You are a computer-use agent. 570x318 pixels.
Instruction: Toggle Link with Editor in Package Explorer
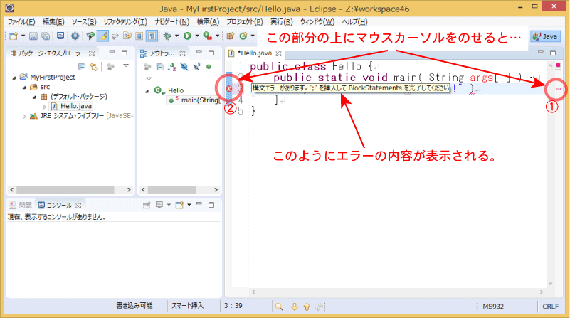point(94,67)
